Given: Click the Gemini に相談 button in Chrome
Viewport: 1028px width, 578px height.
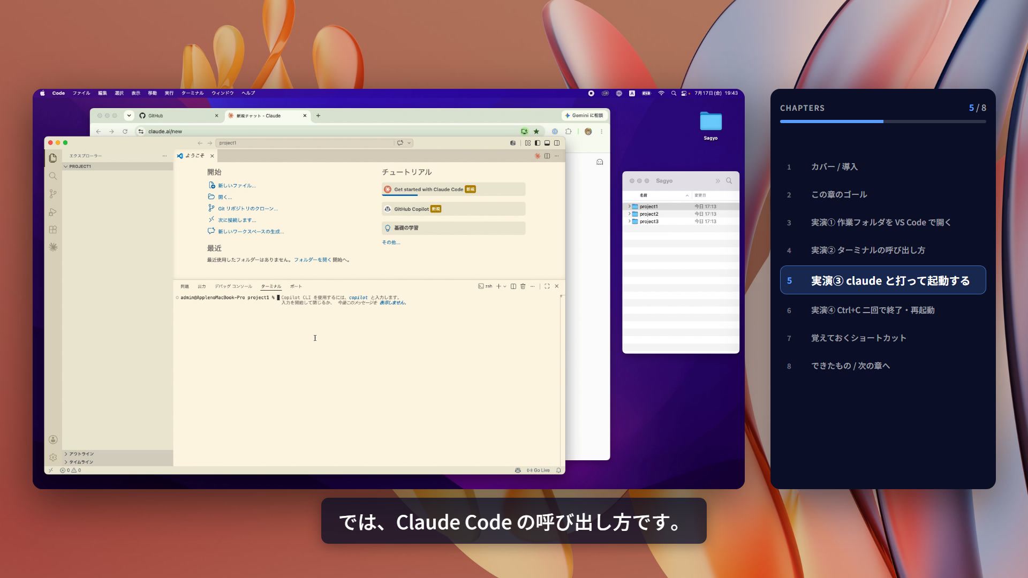Looking at the screenshot, I should click(584, 116).
